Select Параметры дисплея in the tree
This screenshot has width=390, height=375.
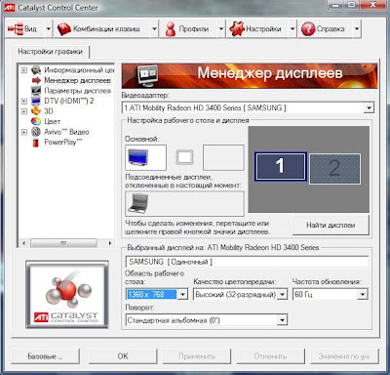click(x=77, y=91)
